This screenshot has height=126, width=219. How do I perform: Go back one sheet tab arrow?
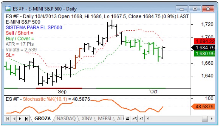click(14, 119)
